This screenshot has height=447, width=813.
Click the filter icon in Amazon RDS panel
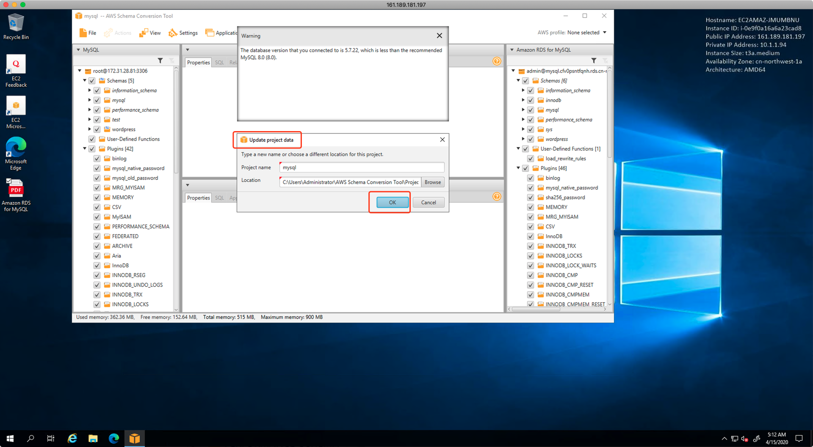[594, 61]
